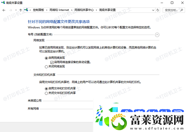Click the control panel search box
This screenshot has width=187, height=132.
pyautogui.click(x=174, y=10)
